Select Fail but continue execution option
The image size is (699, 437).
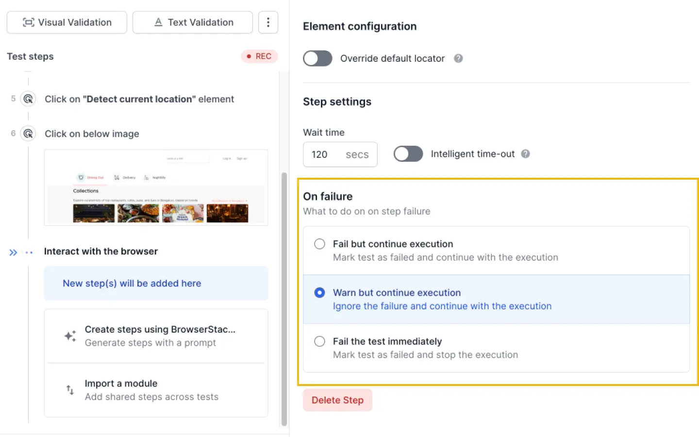click(x=319, y=244)
